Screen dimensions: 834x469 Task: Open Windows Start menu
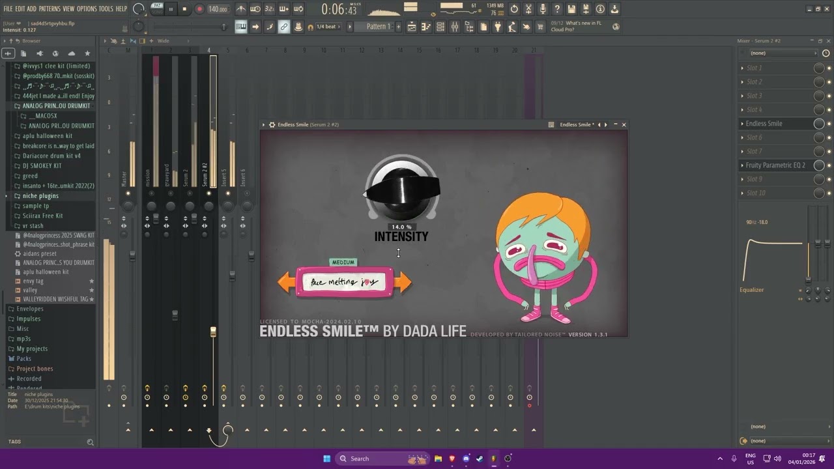tap(326, 459)
